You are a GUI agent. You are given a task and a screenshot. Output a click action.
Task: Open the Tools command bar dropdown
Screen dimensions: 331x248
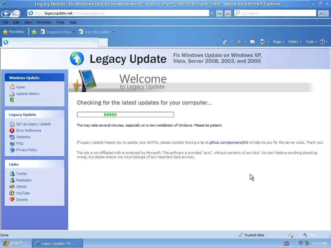click(311, 42)
